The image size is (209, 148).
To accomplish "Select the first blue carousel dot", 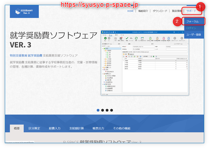I will click(x=98, y=110).
